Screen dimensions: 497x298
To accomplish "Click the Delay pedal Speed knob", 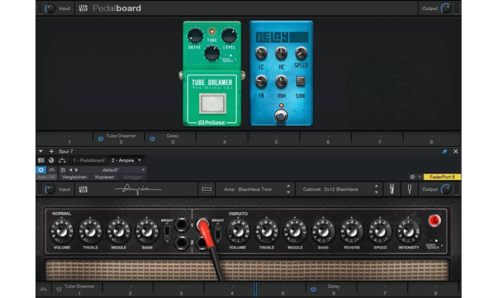I will coord(301,52).
